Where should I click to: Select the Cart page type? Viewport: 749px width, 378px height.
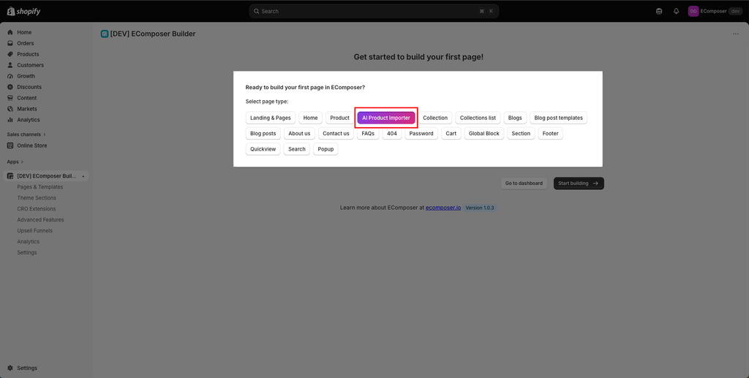(451, 134)
